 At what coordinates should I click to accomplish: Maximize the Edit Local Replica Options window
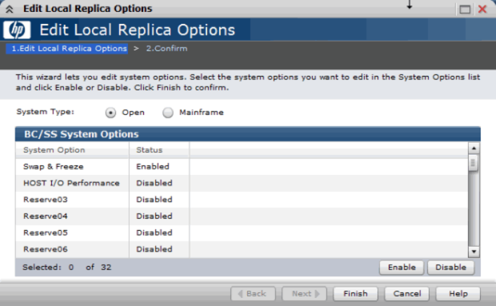[x=465, y=9]
